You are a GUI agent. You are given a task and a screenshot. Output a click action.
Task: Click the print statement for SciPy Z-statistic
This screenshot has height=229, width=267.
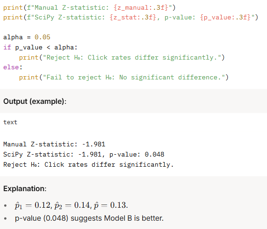coord(131,18)
